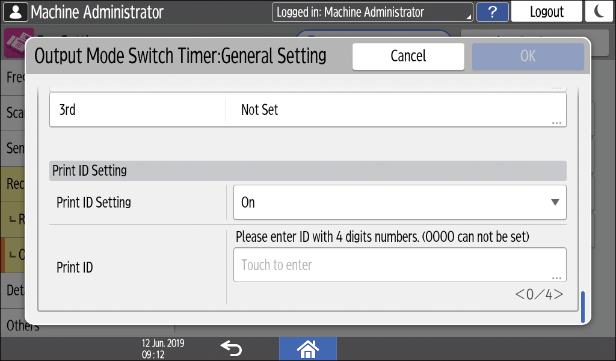616x361 pixels.
Task: Click the user profile icon at top-left
Action: click(x=15, y=11)
